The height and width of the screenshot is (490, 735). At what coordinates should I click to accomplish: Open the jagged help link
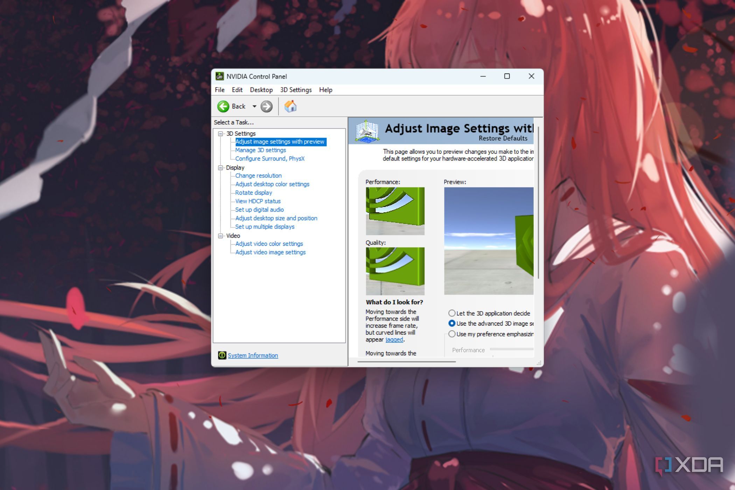click(394, 339)
